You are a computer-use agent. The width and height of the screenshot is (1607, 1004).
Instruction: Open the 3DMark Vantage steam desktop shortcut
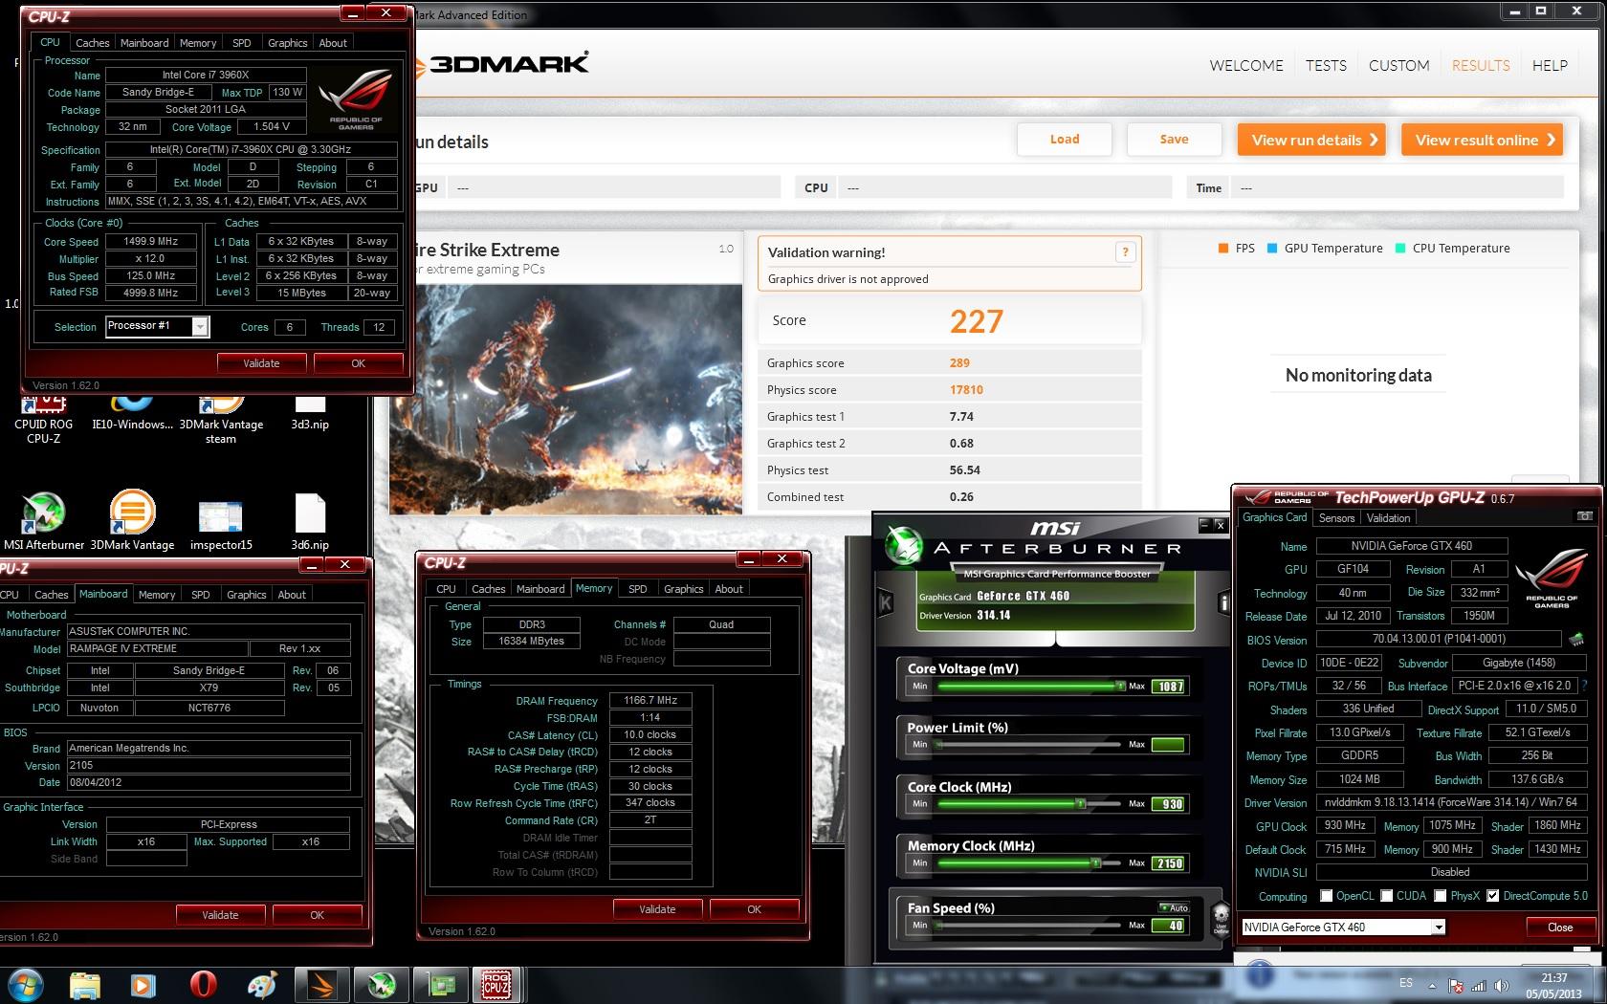(x=221, y=419)
